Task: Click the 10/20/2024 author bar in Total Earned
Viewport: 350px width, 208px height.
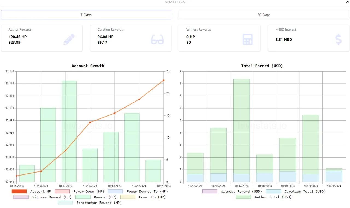Action: click(x=311, y=144)
